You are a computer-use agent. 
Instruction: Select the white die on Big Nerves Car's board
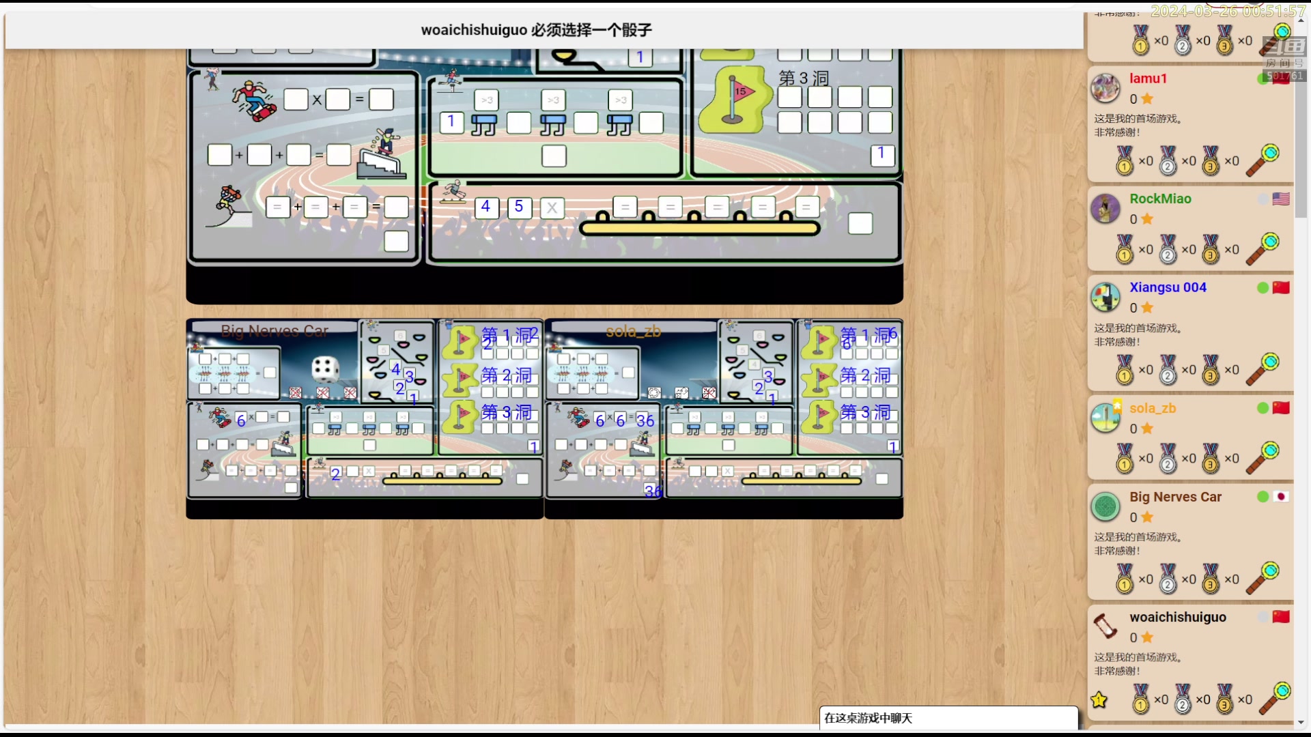(325, 369)
